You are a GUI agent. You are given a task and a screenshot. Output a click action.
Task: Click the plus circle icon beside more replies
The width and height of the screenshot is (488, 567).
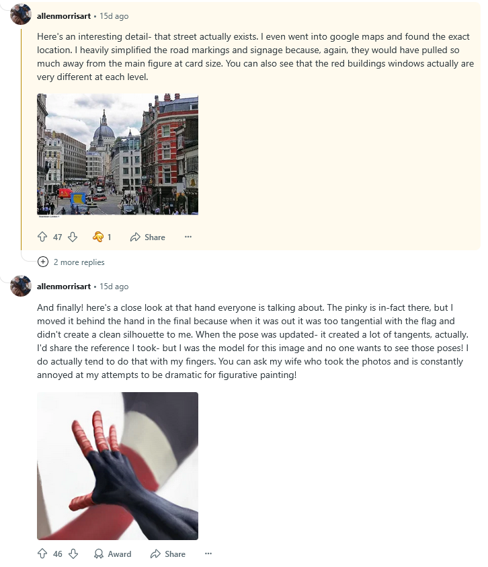(x=42, y=262)
